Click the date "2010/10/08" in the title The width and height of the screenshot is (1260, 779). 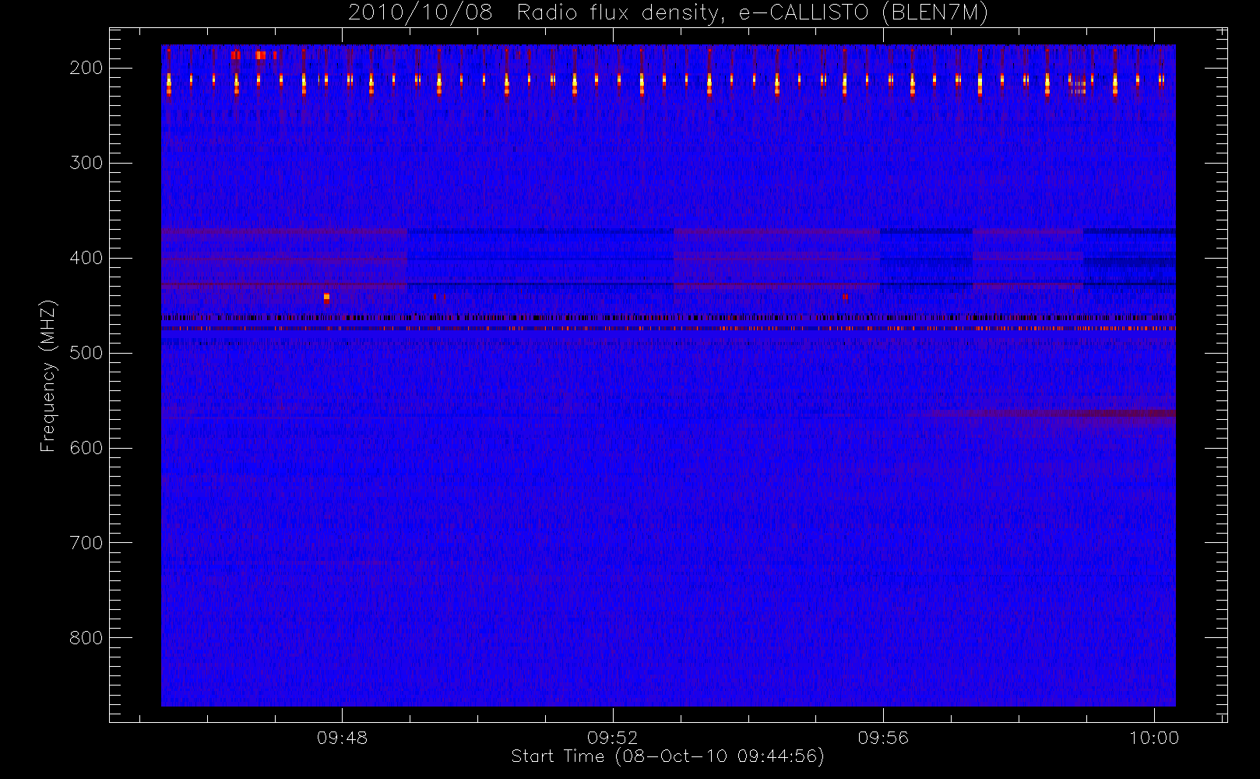tap(420, 12)
